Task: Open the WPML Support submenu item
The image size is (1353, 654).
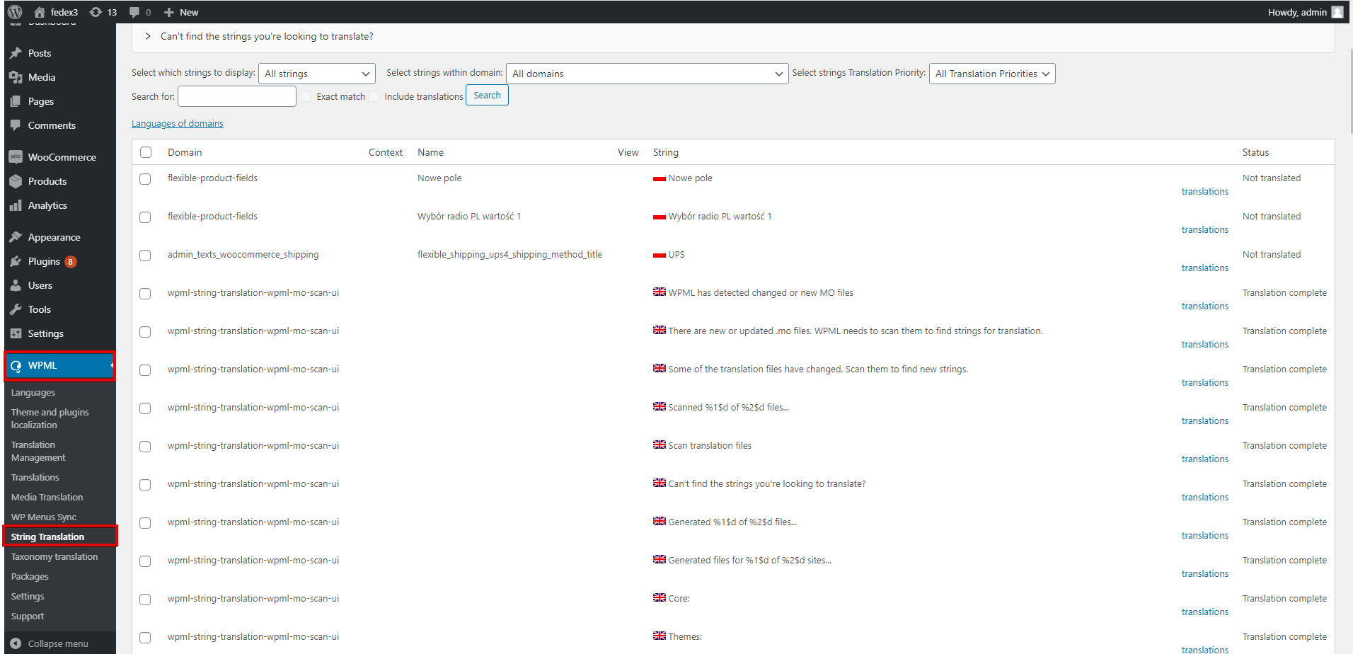Action: click(x=28, y=616)
